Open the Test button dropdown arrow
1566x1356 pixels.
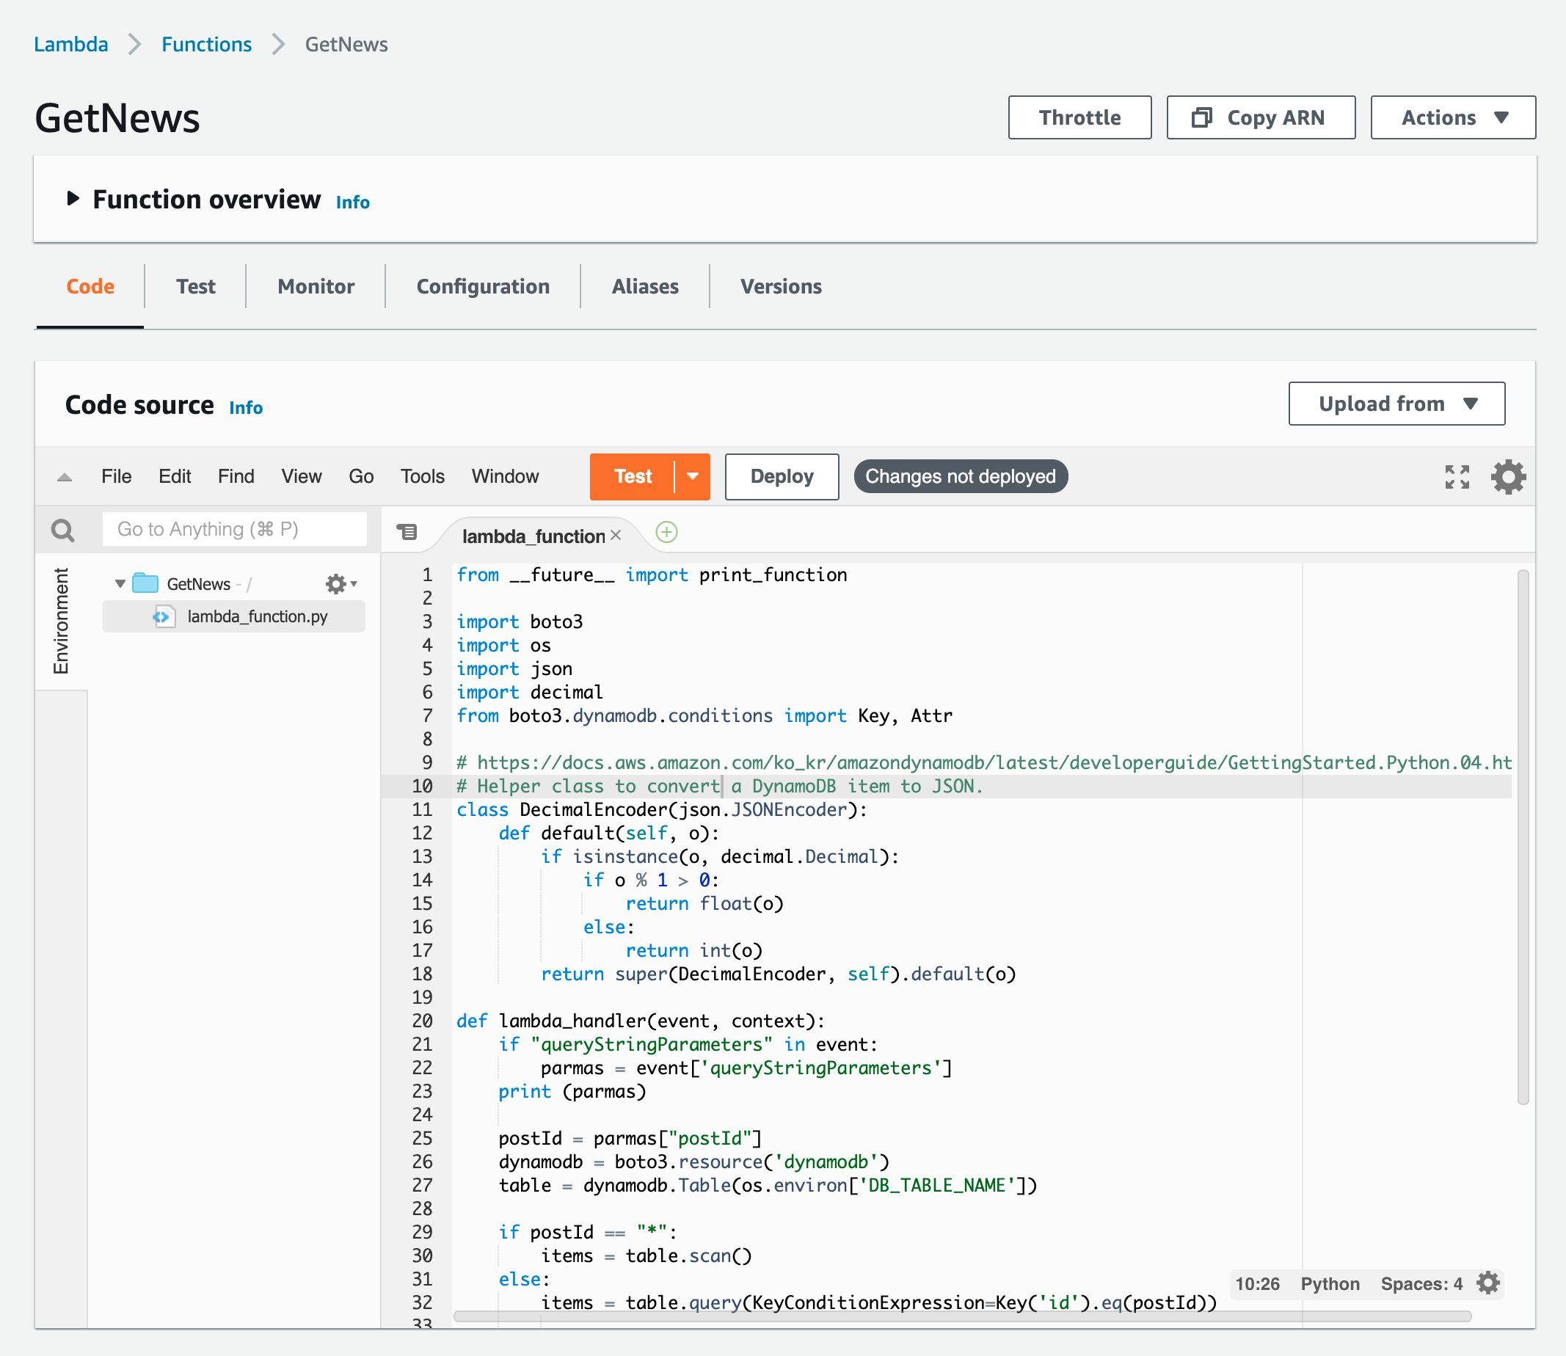tap(693, 477)
